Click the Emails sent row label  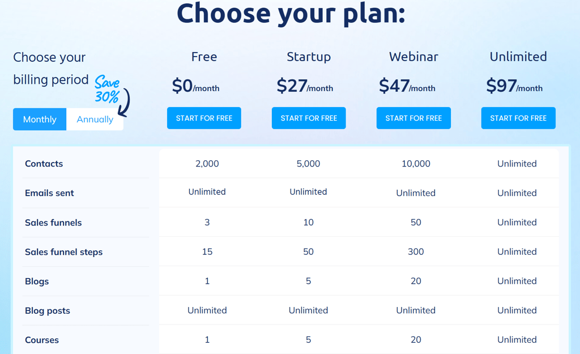[49, 193]
